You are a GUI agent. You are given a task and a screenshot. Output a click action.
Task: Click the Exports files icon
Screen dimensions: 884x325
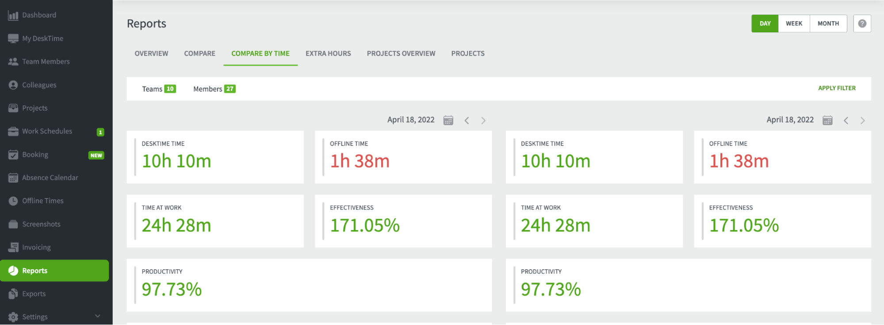click(x=13, y=294)
